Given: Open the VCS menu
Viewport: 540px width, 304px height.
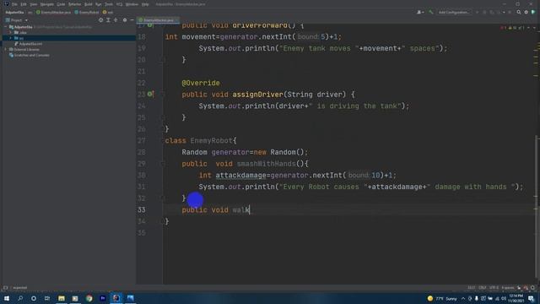Looking at the screenshot, I should [x=119, y=4].
